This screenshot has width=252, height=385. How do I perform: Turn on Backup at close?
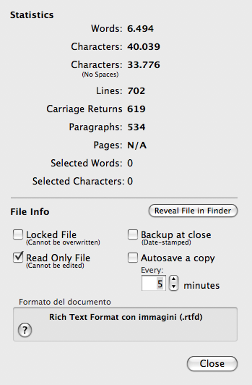133,235
